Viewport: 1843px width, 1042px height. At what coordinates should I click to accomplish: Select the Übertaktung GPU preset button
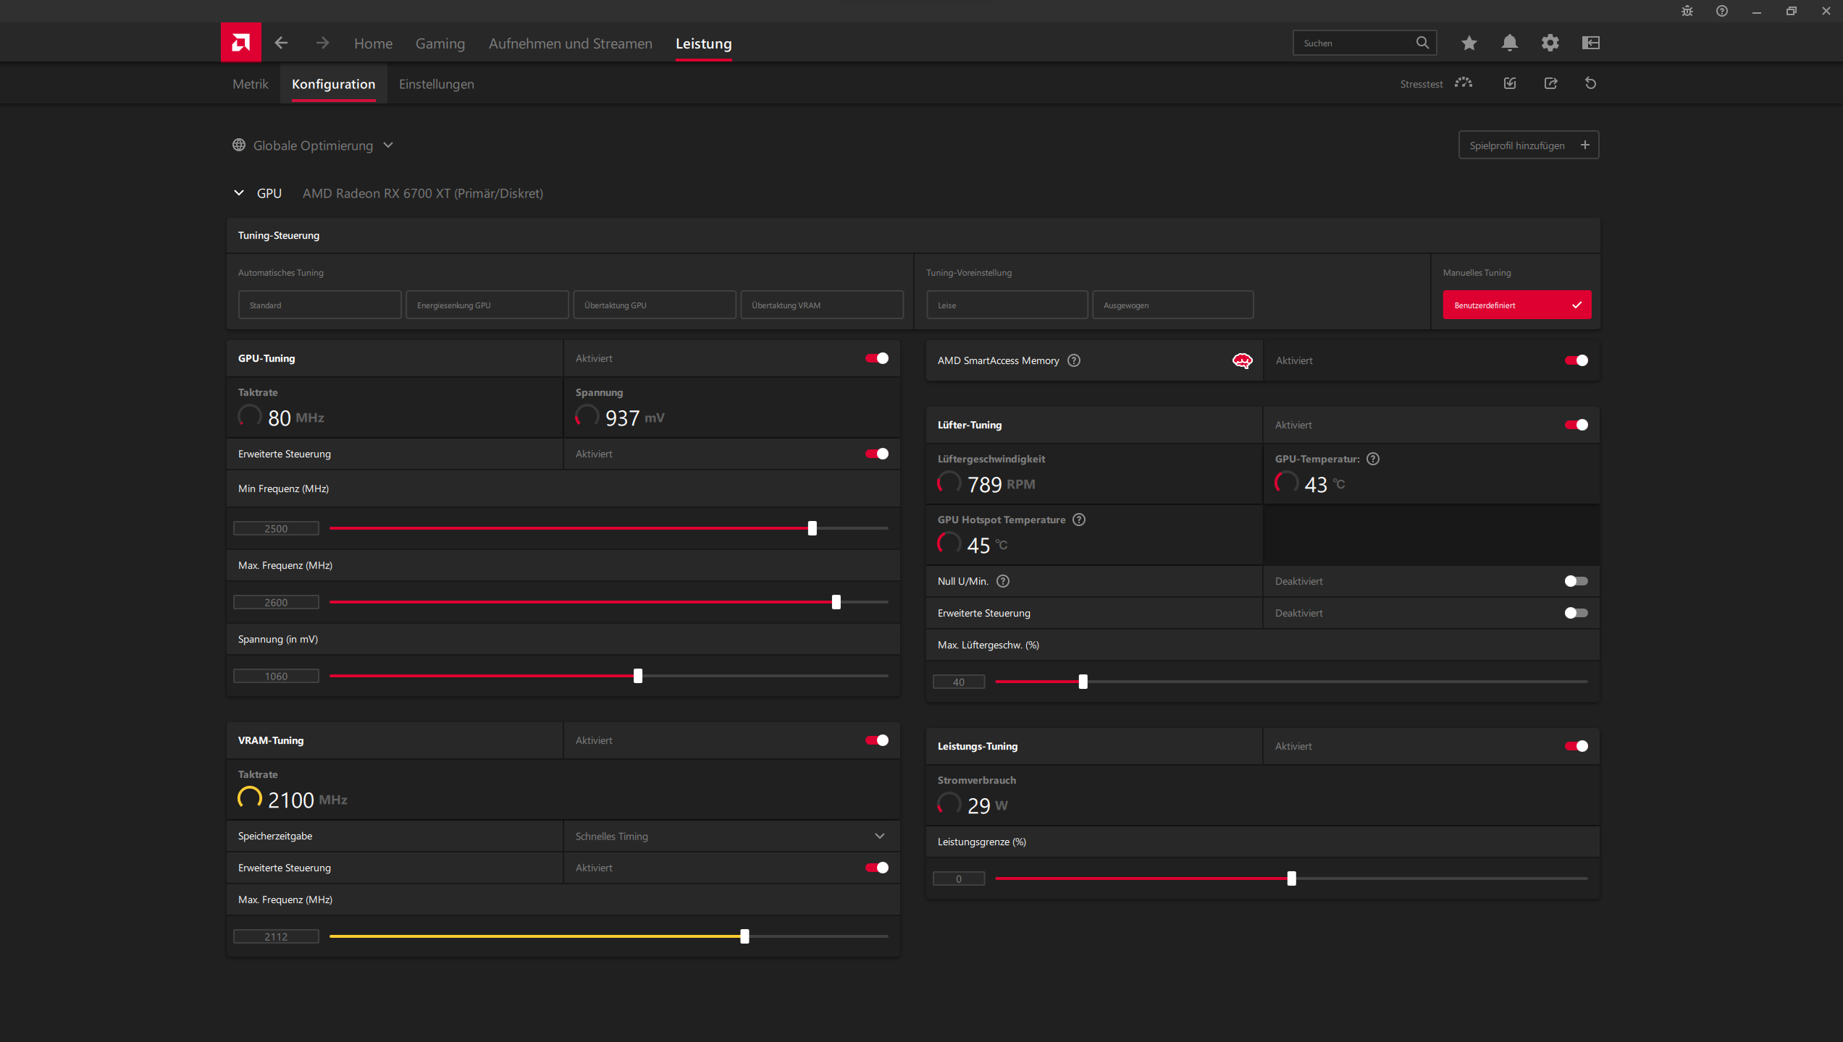654,305
